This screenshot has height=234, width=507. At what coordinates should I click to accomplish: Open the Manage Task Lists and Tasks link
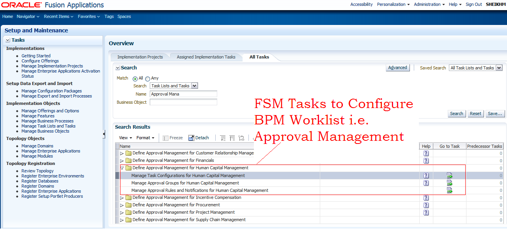48,126
